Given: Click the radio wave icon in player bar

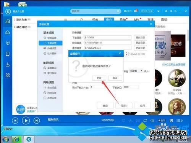Looking at the screenshot, I should 138,121.
